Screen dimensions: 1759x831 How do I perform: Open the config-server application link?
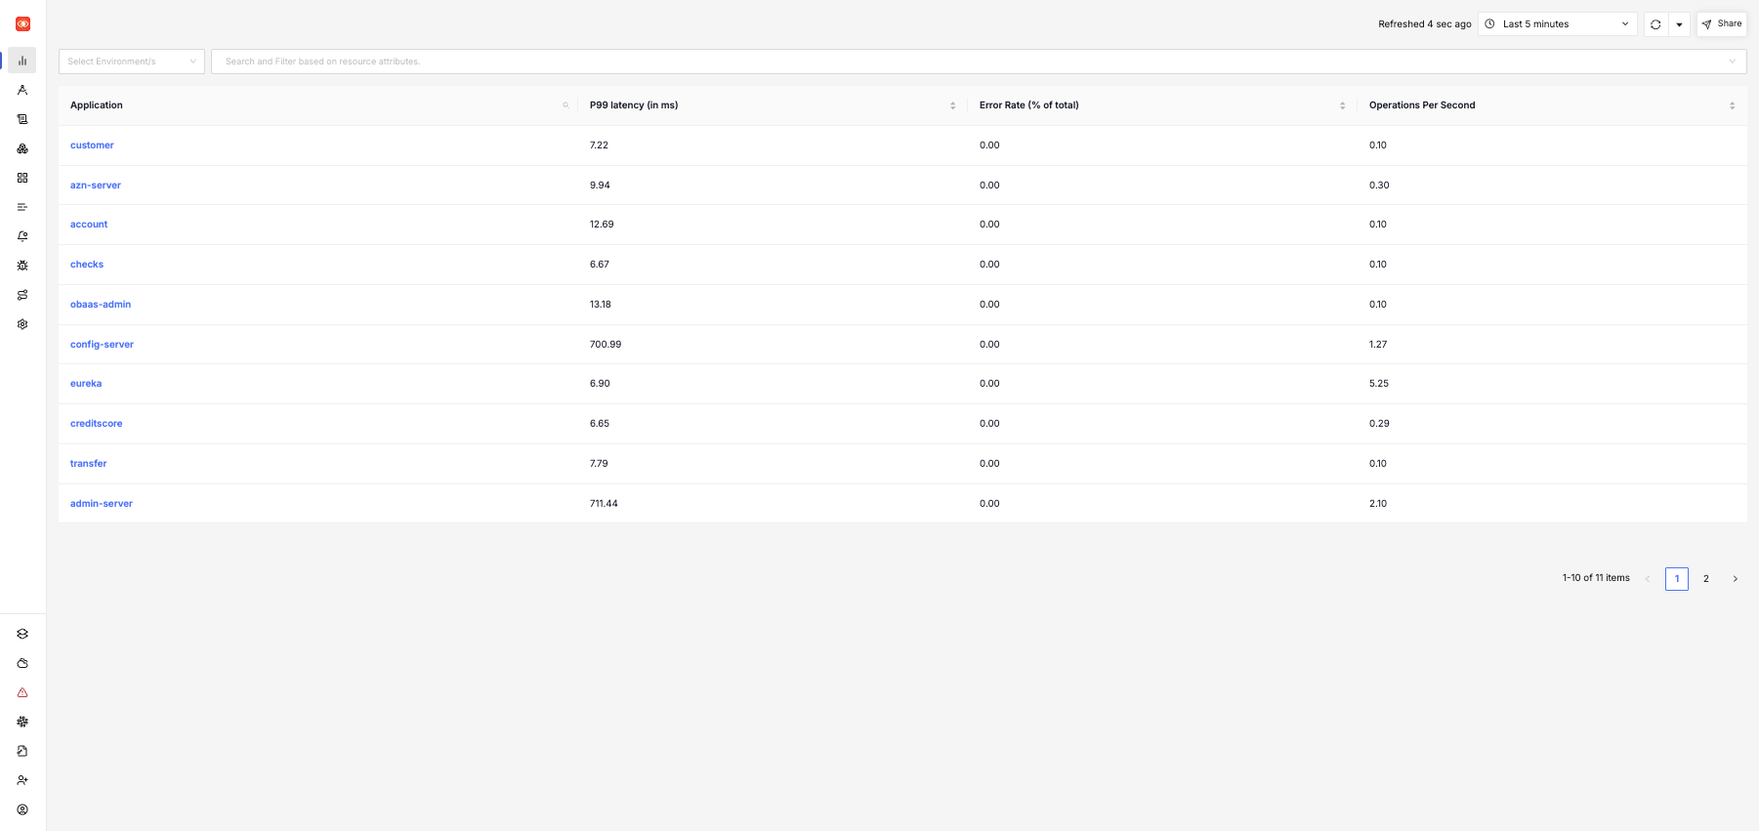[x=102, y=345]
